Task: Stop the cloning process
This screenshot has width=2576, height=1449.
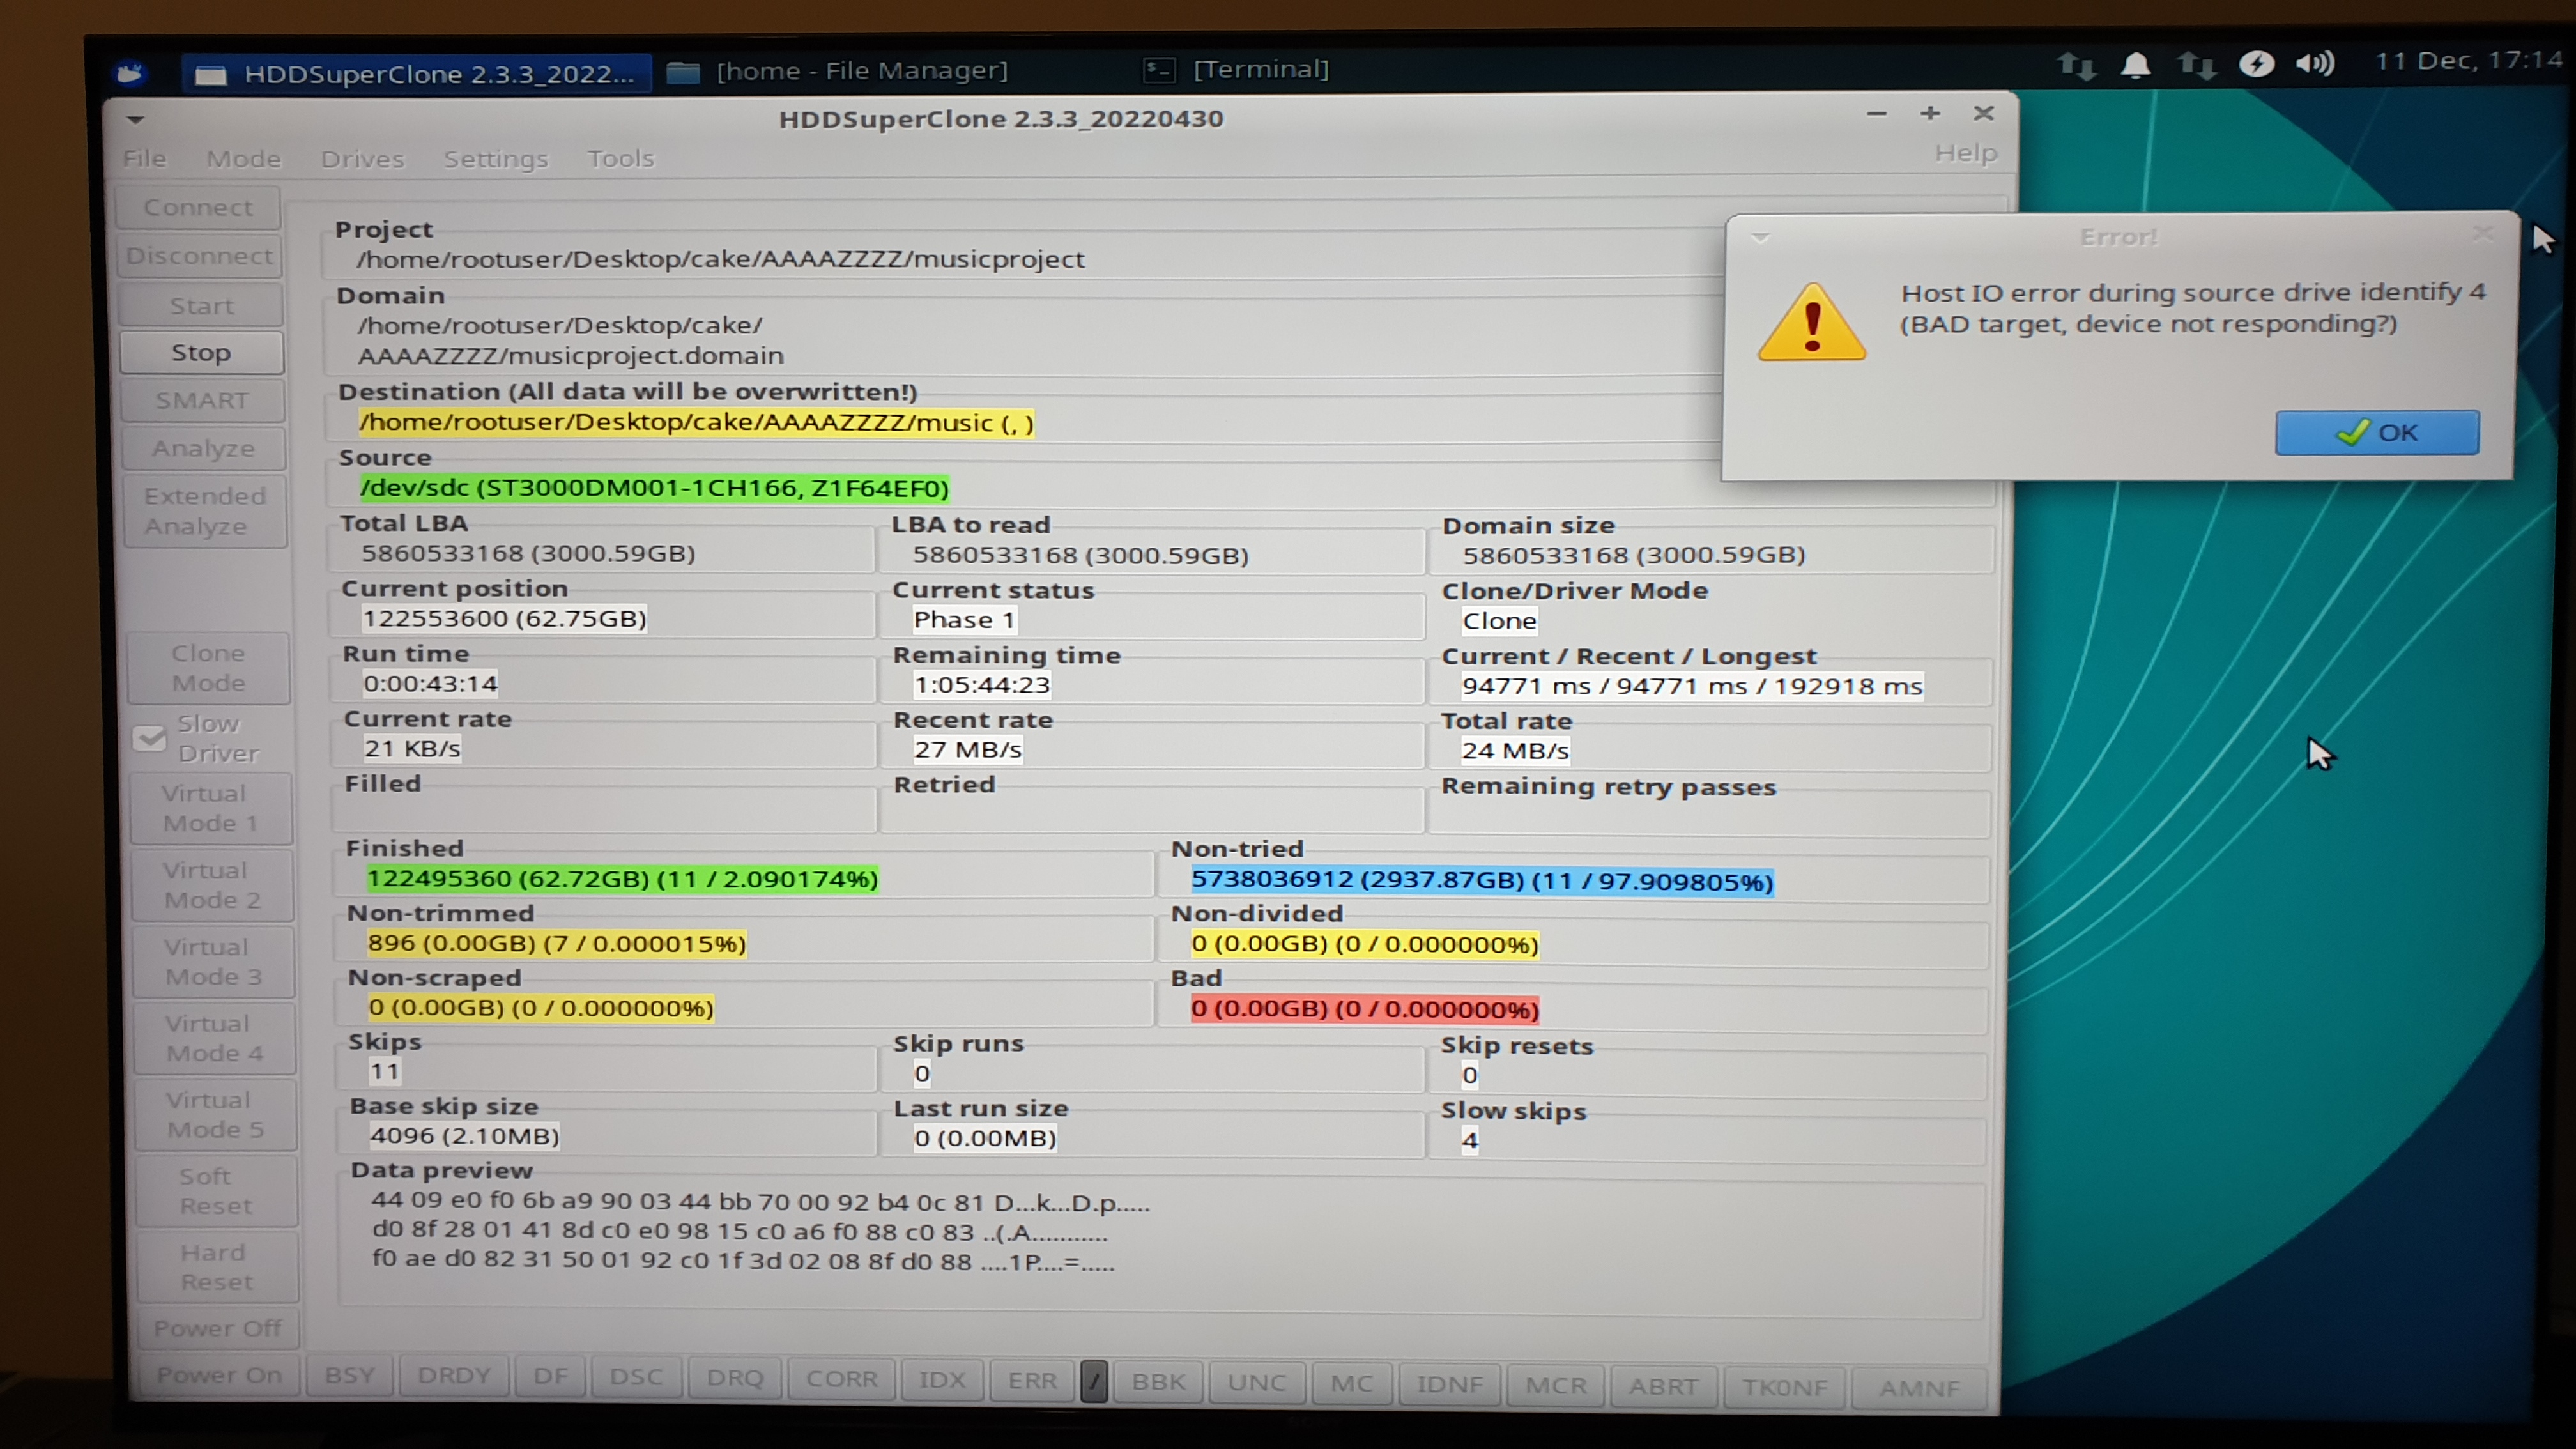Action: pos(201,353)
